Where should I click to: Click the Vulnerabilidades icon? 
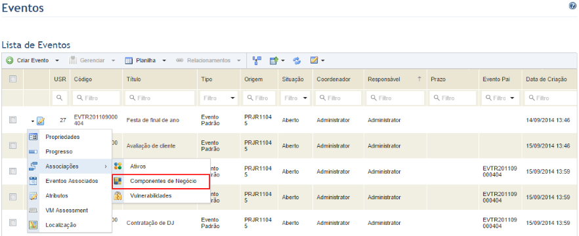pyautogui.click(x=118, y=196)
